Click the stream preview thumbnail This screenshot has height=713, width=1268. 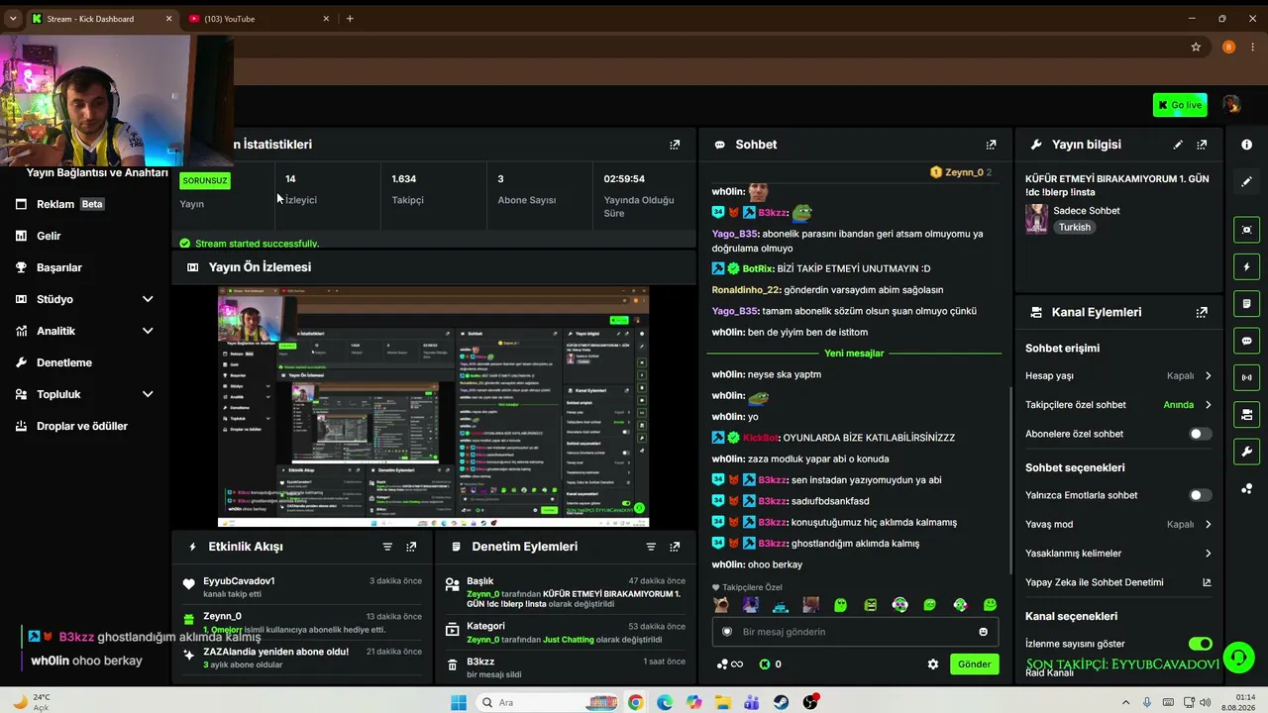(433, 407)
